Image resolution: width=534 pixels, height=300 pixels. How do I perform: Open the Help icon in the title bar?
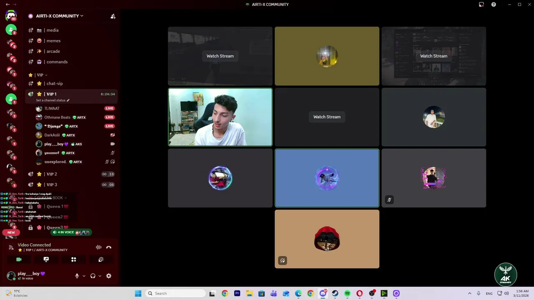(494, 5)
